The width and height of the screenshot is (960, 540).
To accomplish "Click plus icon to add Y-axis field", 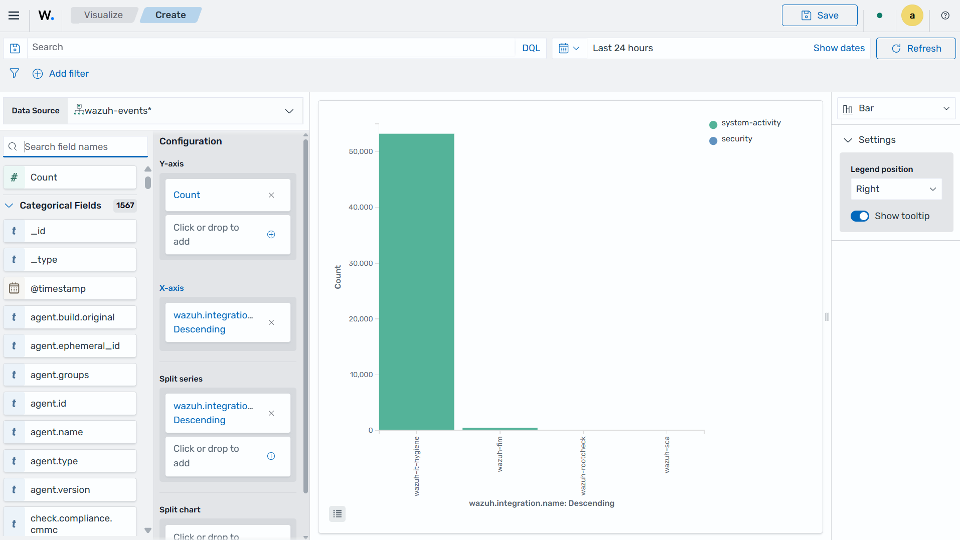I will [x=271, y=234].
